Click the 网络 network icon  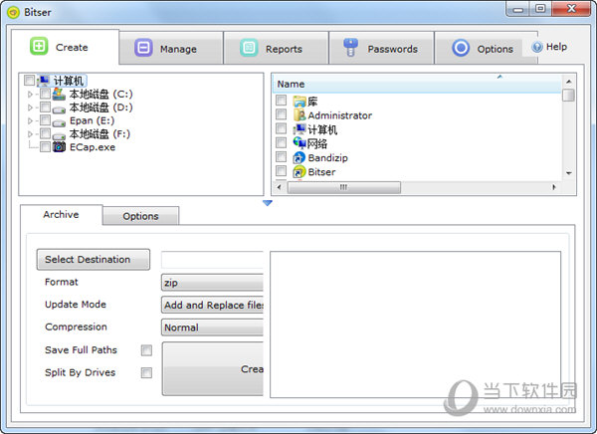(x=299, y=143)
